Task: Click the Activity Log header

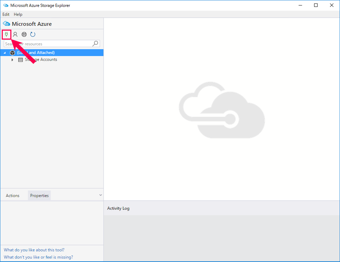Action: click(118, 208)
